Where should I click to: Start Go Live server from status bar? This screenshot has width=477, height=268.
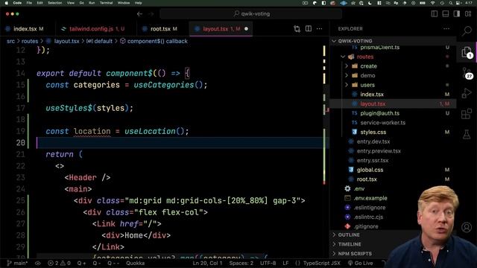tap(360, 263)
